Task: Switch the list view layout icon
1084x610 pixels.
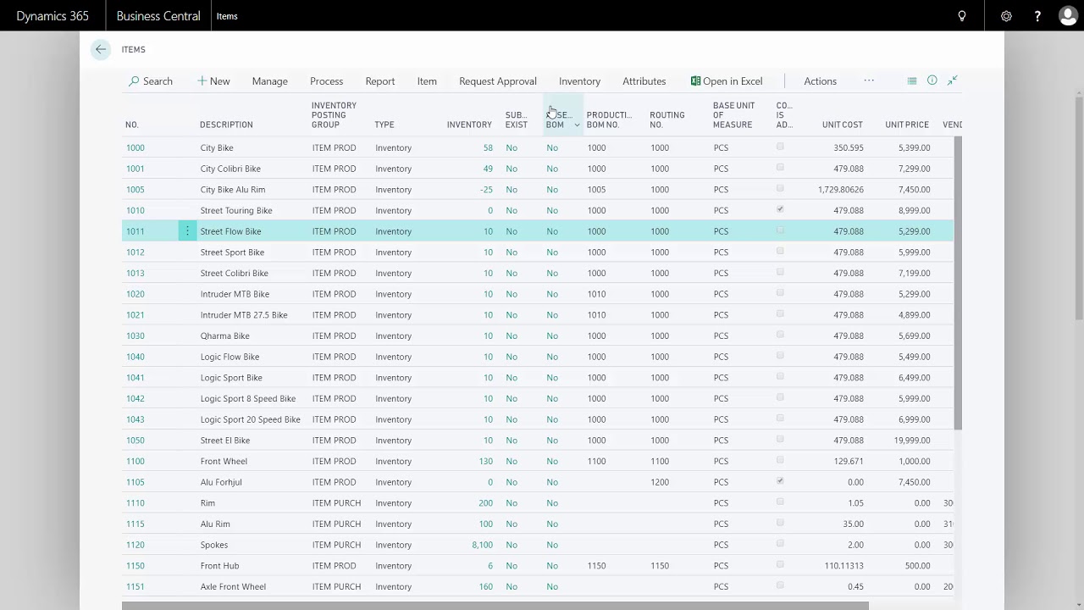Action: tap(912, 80)
